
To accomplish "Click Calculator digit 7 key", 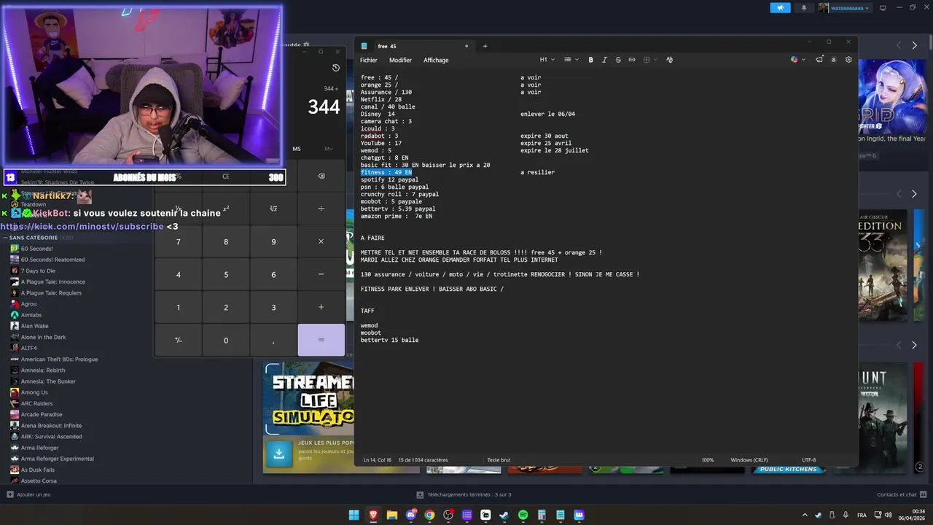I will [x=178, y=241].
